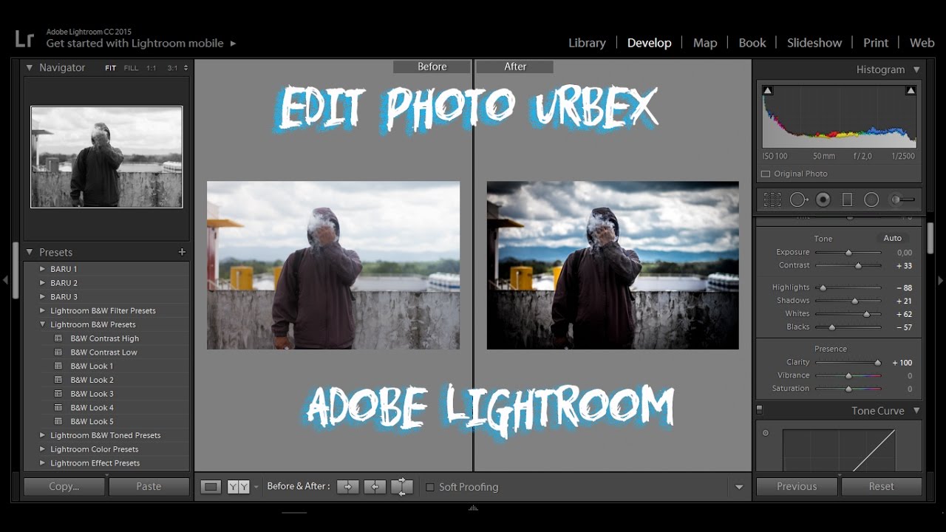Collapse the Tone Curve panel

tap(916, 411)
